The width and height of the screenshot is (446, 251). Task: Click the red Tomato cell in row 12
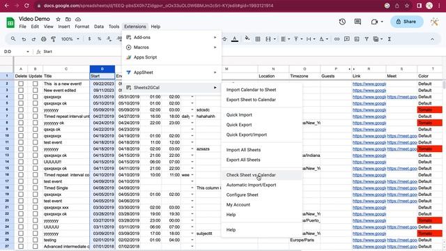coord(430,149)
